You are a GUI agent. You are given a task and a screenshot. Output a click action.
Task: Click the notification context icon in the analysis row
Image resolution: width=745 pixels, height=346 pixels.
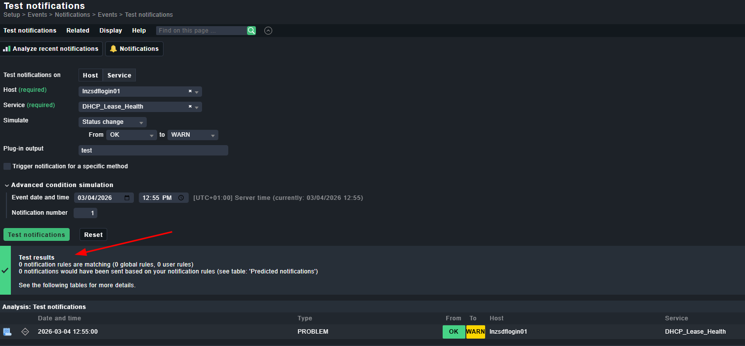7,332
